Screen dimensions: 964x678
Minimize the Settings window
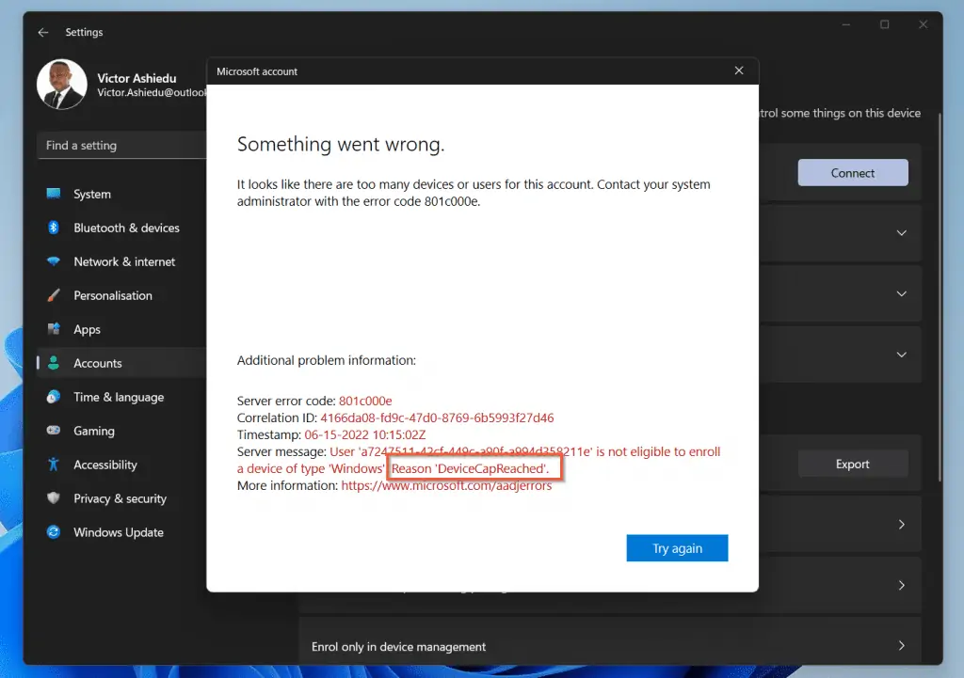[846, 24]
